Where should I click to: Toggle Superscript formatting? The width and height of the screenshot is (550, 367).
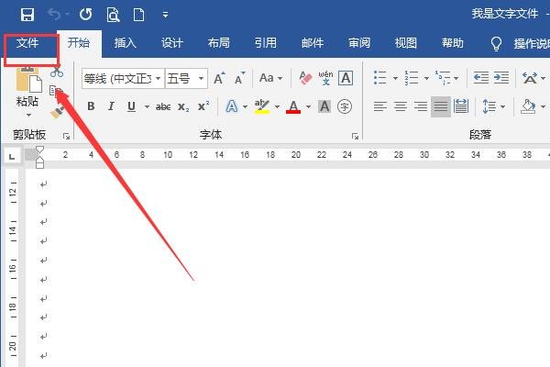pyautogui.click(x=203, y=106)
